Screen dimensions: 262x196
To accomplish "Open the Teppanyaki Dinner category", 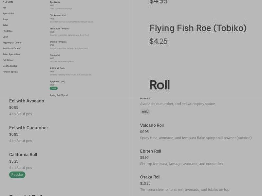I will [x=12, y=43].
